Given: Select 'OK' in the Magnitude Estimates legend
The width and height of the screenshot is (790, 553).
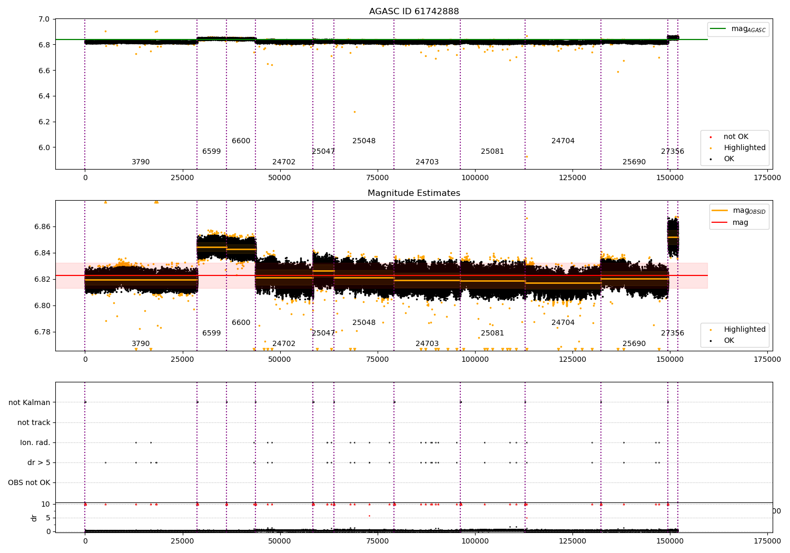Looking at the screenshot, I should point(722,340).
